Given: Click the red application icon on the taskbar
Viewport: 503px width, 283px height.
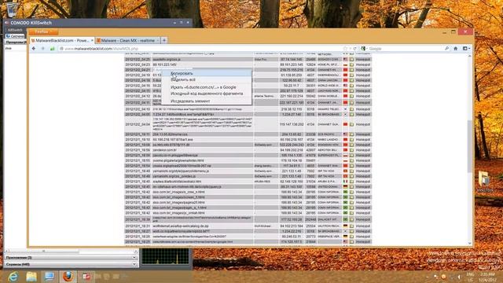Looking at the screenshot, I should point(86,276).
